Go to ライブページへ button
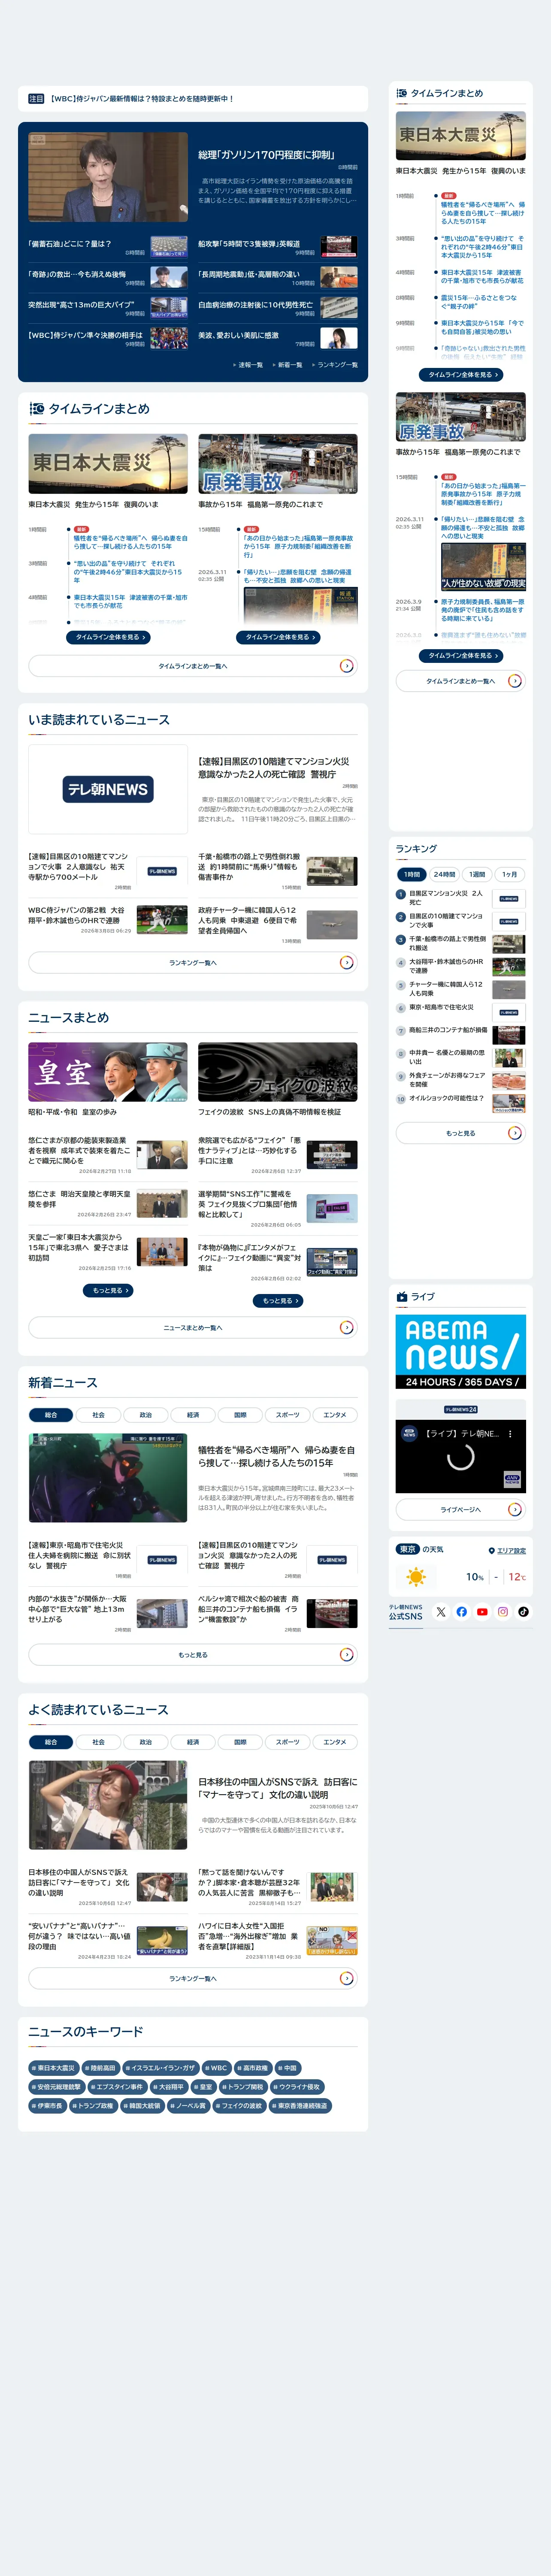The width and height of the screenshot is (551, 2576). pyautogui.click(x=460, y=1510)
